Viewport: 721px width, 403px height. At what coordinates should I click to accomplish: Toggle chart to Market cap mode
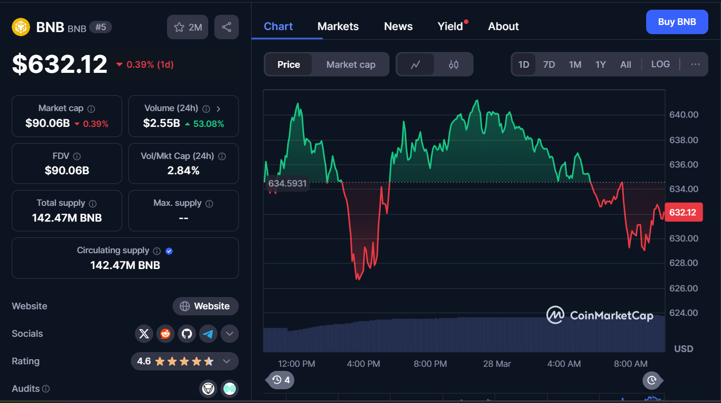[x=351, y=65]
